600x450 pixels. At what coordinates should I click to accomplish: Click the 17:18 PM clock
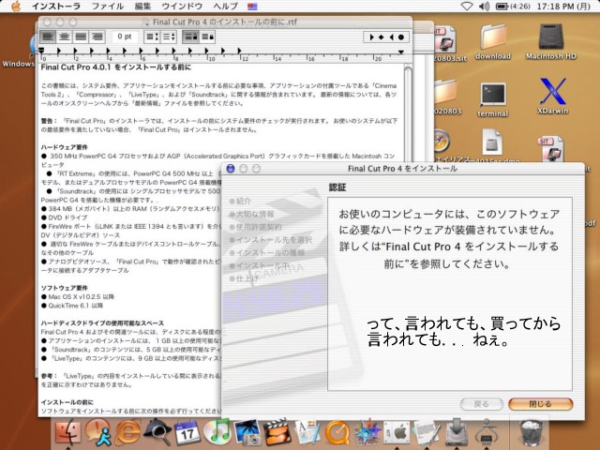pyautogui.click(x=564, y=7)
